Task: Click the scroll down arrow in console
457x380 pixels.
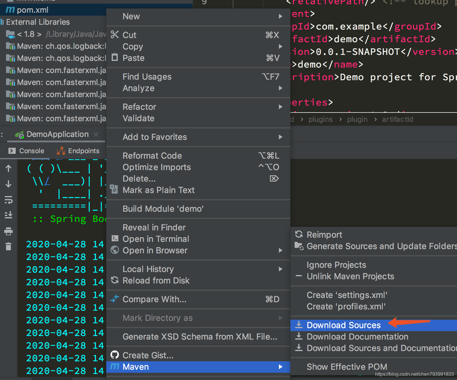Action: (8, 184)
